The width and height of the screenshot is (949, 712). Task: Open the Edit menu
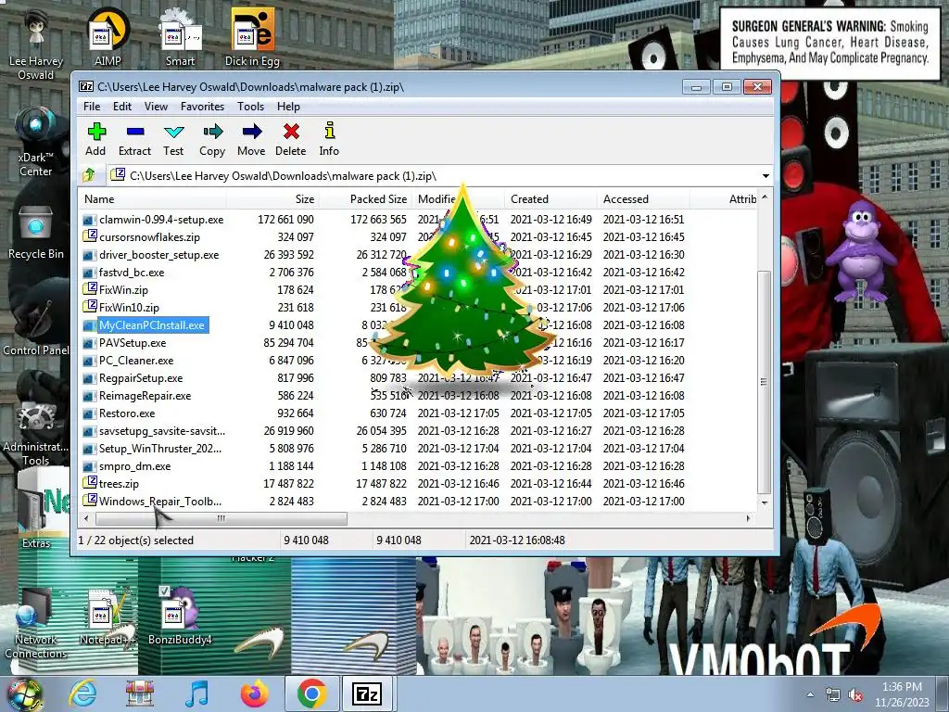(122, 107)
